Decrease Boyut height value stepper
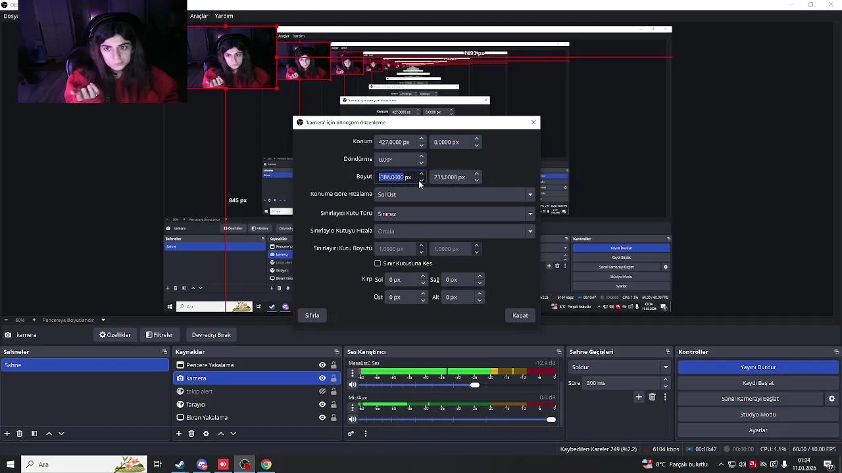Viewport: 842px width, 473px height. coord(476,180)
